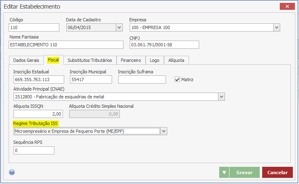Open the Substitutos Tributários tab
Screen dimensions: 299x184
coord(90,60)
